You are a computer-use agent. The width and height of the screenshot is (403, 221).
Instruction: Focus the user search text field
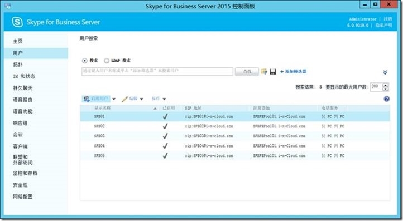157,71
